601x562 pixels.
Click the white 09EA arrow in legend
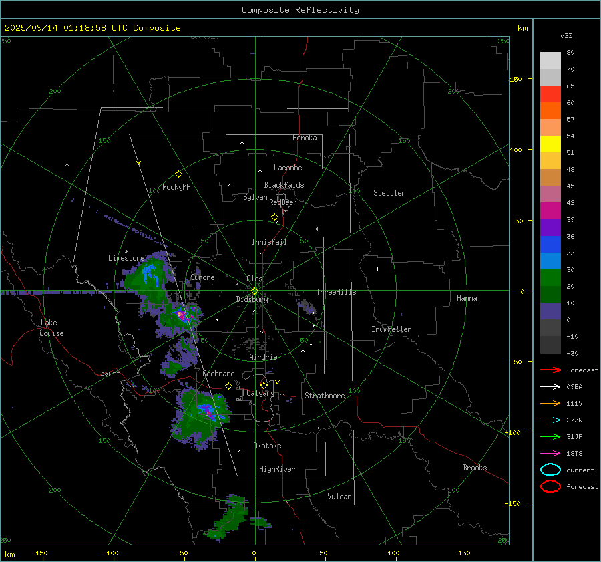pyautogui.click(x=550, y=386)
